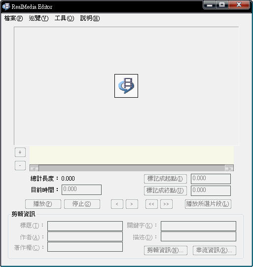Click the plus zoom-in timeline button
Viewport: 253px width, 267px height.
[20, 152]
